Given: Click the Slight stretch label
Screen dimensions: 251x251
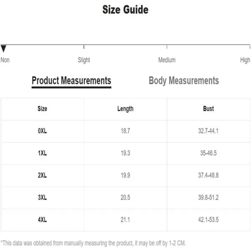Looking at the screenshot, I should pos(84,60).
